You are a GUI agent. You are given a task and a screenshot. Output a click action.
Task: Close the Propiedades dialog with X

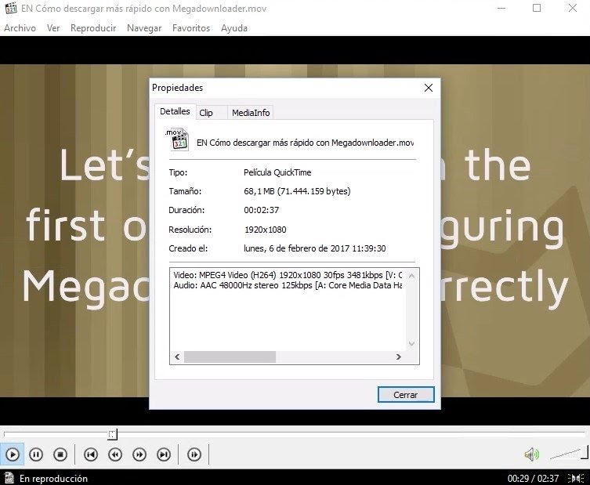coord(429,88)
